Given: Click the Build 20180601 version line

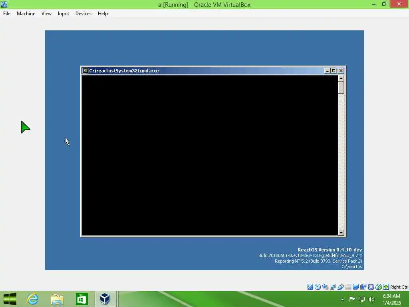Looking at the screenshot, I should coord(310,255).
